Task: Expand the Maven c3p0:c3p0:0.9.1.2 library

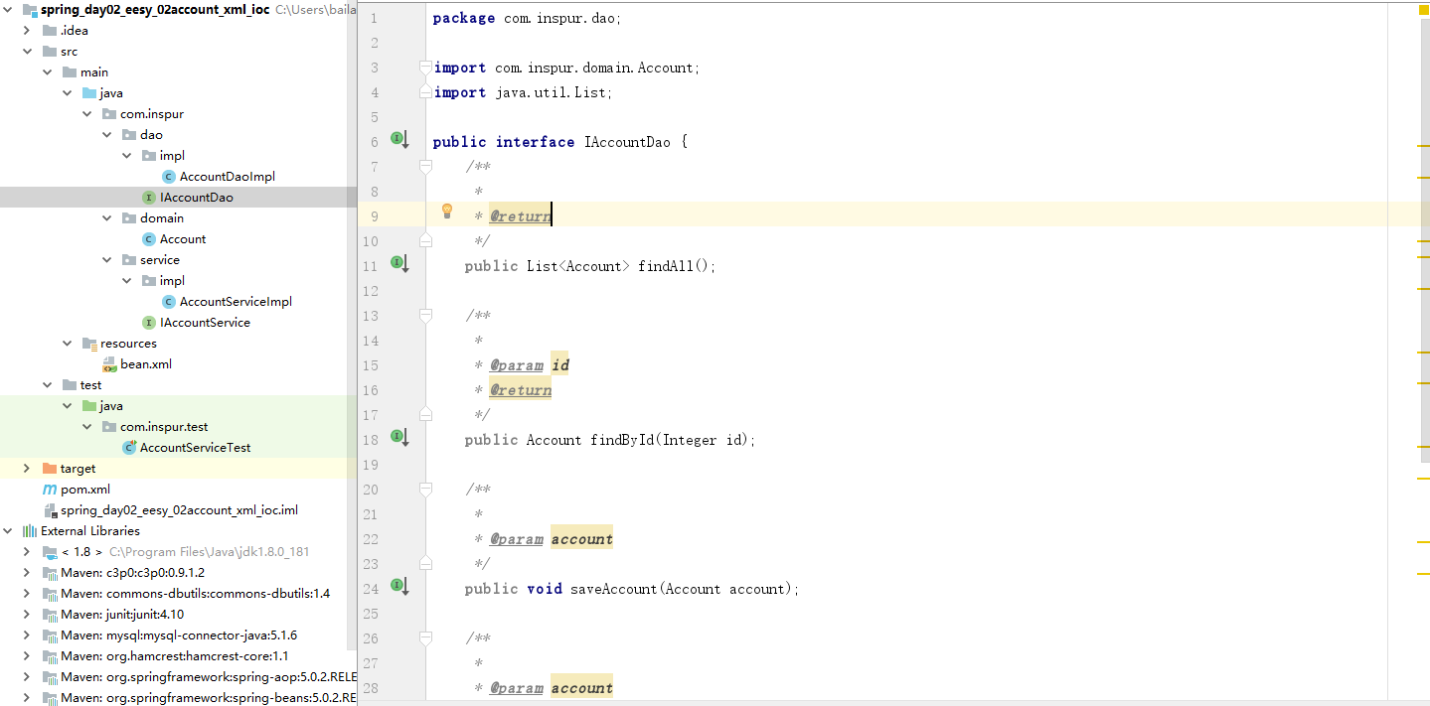Action: point(28,573)
